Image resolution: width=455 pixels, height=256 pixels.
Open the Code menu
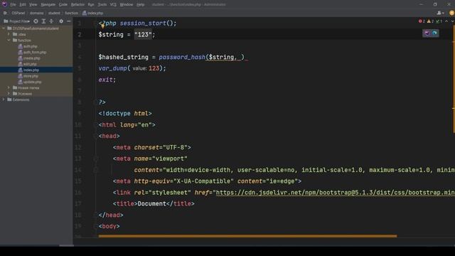(63, 5)
